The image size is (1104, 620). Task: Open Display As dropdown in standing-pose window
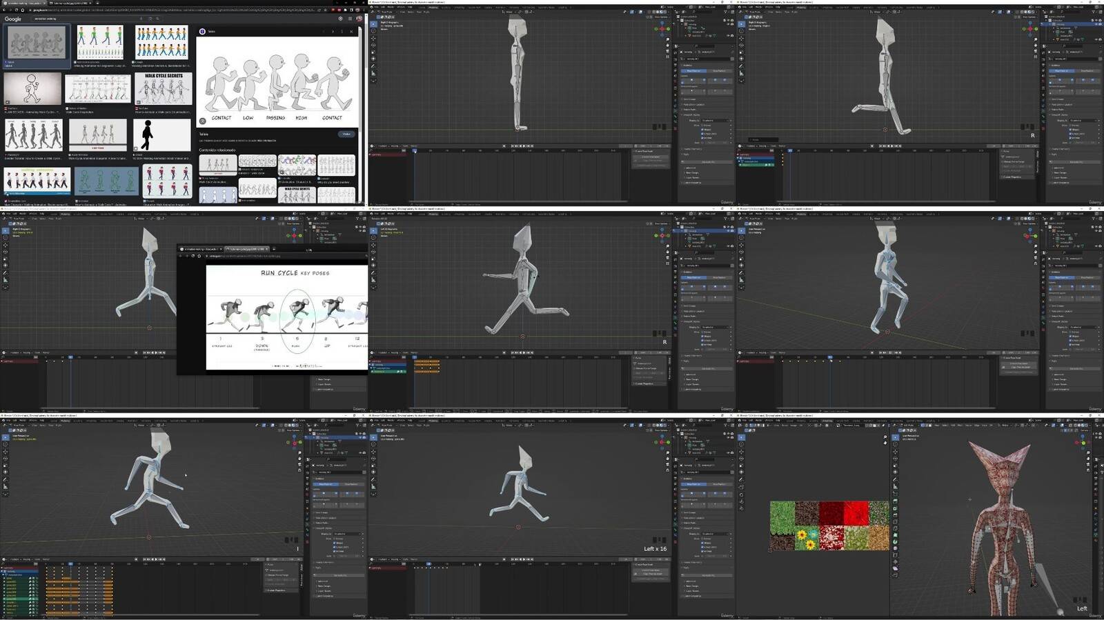(714, 121)
